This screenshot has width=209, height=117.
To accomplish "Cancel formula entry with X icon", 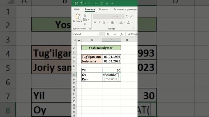I will pos(108,34).
